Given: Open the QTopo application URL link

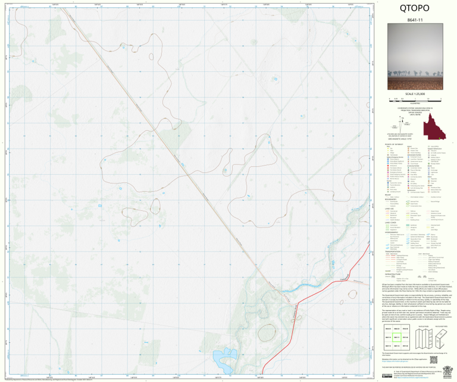Looking at the screenshot, I should pyautogui.click(x=395, y=361).
